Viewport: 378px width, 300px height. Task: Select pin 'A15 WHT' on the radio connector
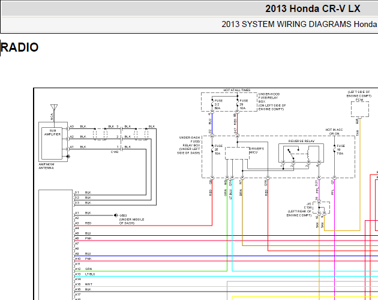coord(83,284)
